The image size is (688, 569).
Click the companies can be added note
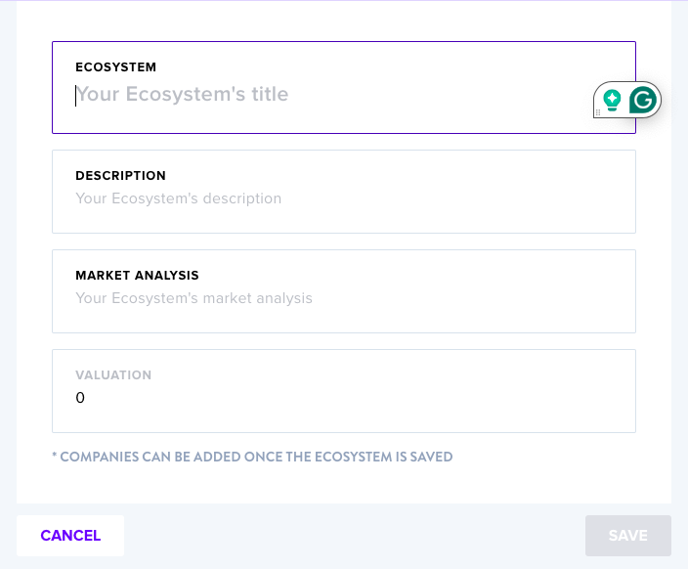[x=252, y=457]
